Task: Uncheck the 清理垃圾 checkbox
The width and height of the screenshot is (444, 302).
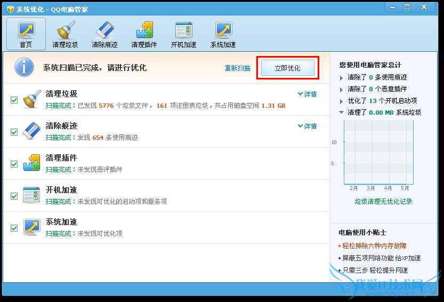Action: click(x=14, y=100)
